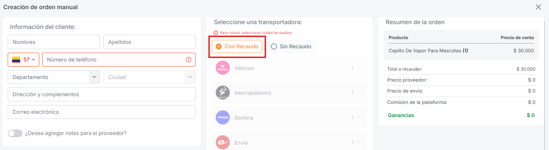Viewport: 549px width, 150px height.
Task: Click the Domina carrier logo
Action: [223, 117]
